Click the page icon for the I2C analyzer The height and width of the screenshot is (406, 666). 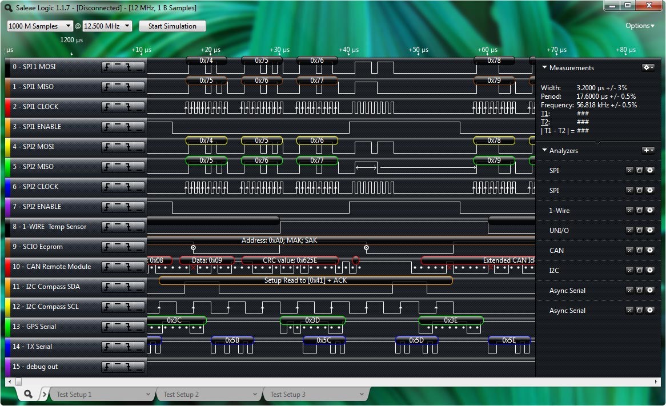(x=639, y=270)
